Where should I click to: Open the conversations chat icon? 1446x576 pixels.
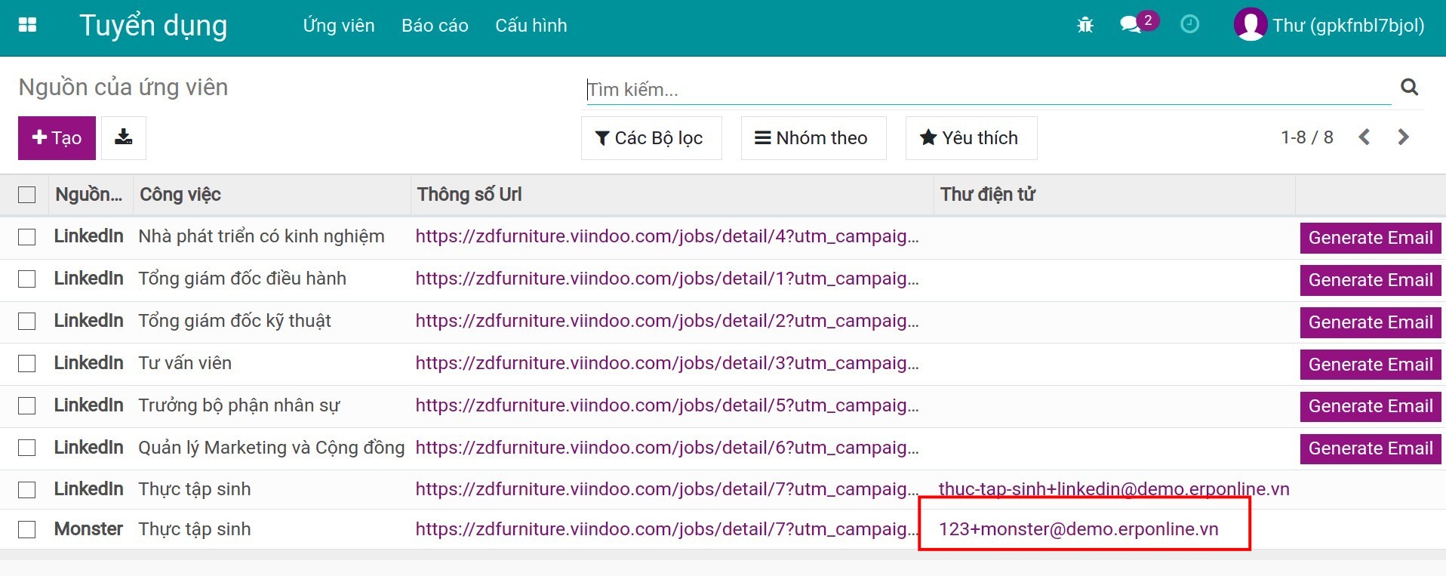(x=1130, y=25)
